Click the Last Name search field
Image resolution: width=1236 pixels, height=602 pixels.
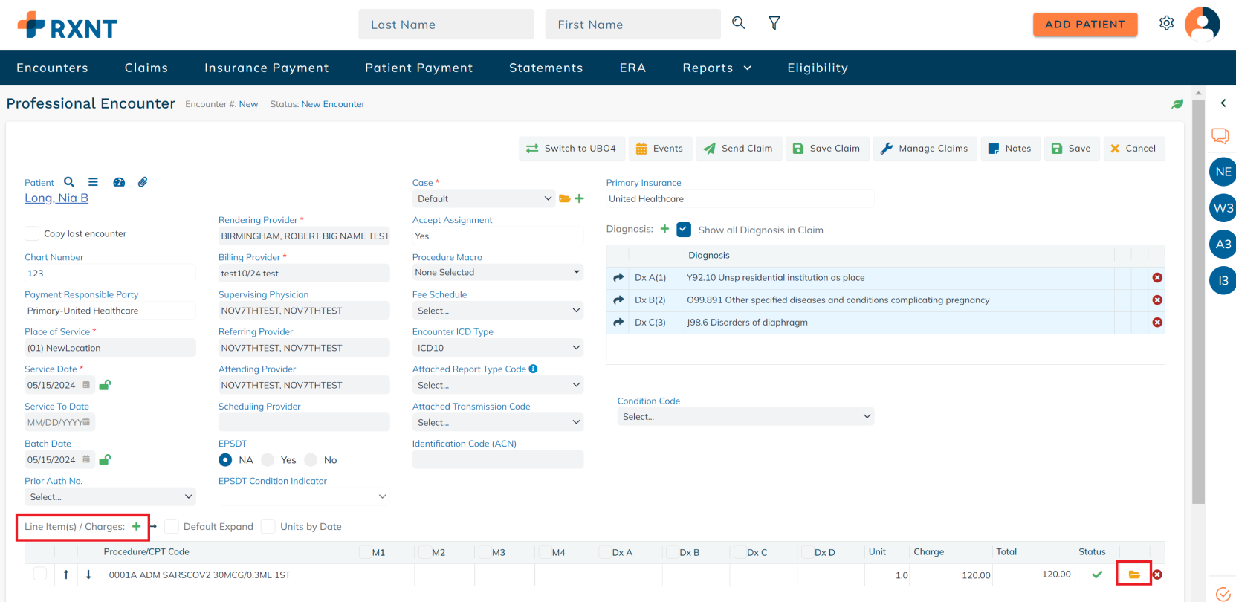[446, 25]
